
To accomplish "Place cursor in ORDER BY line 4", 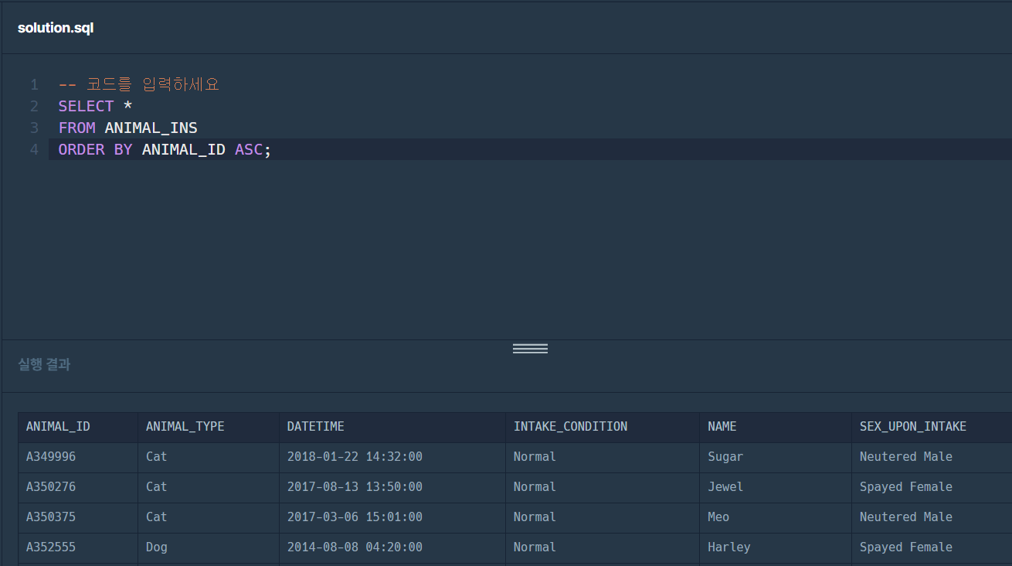I will [530, 149].
